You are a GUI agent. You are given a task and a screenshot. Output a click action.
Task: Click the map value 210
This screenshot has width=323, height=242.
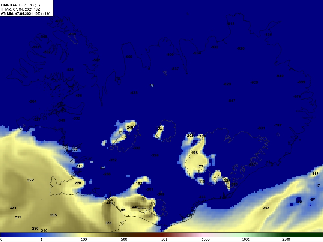[44, 231]
